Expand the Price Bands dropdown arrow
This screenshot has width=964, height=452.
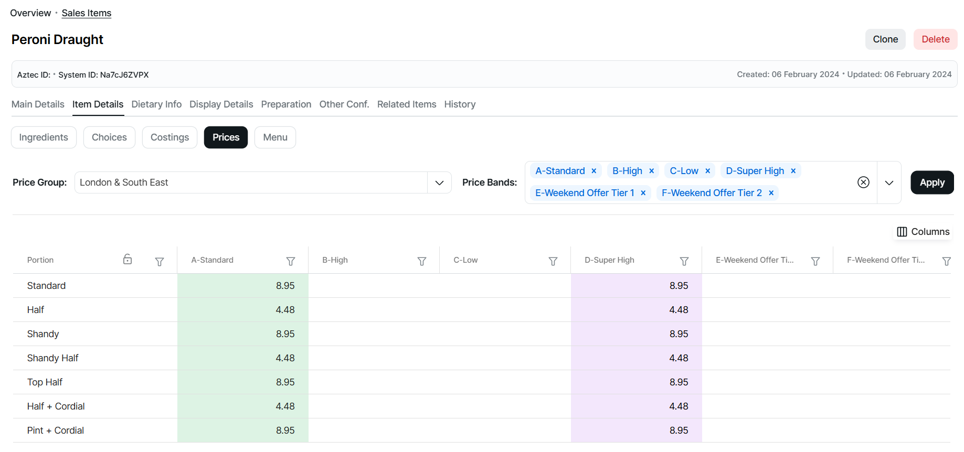tap(889, 182)
